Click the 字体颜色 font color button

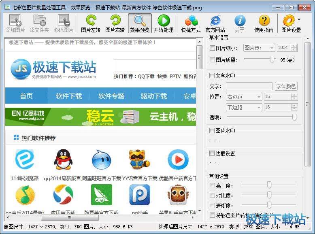click(x=286, y=86)
